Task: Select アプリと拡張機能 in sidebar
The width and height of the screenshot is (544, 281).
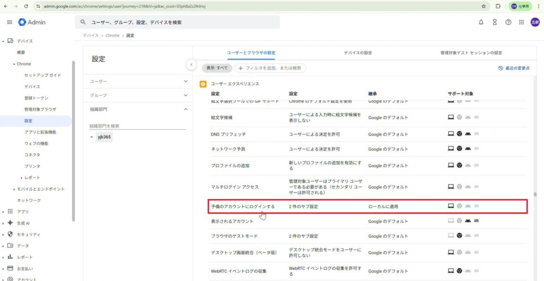Action: click(40, 132)
